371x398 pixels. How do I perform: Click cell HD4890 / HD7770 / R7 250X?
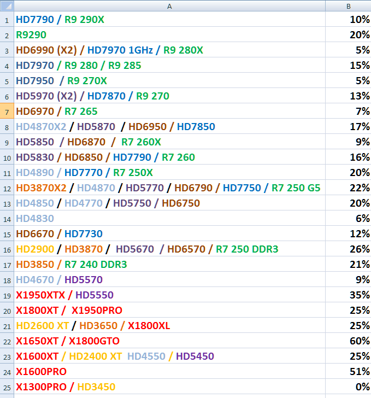click(x=169, y=172)
